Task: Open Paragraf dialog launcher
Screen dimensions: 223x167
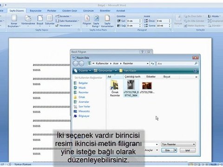Action: (171, 30)
